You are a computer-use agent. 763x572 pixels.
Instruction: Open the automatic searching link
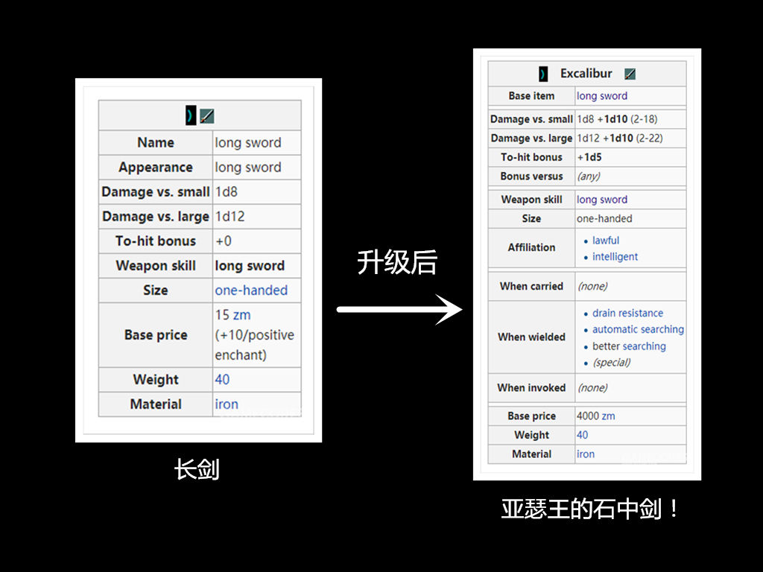(x=638, y=329)
